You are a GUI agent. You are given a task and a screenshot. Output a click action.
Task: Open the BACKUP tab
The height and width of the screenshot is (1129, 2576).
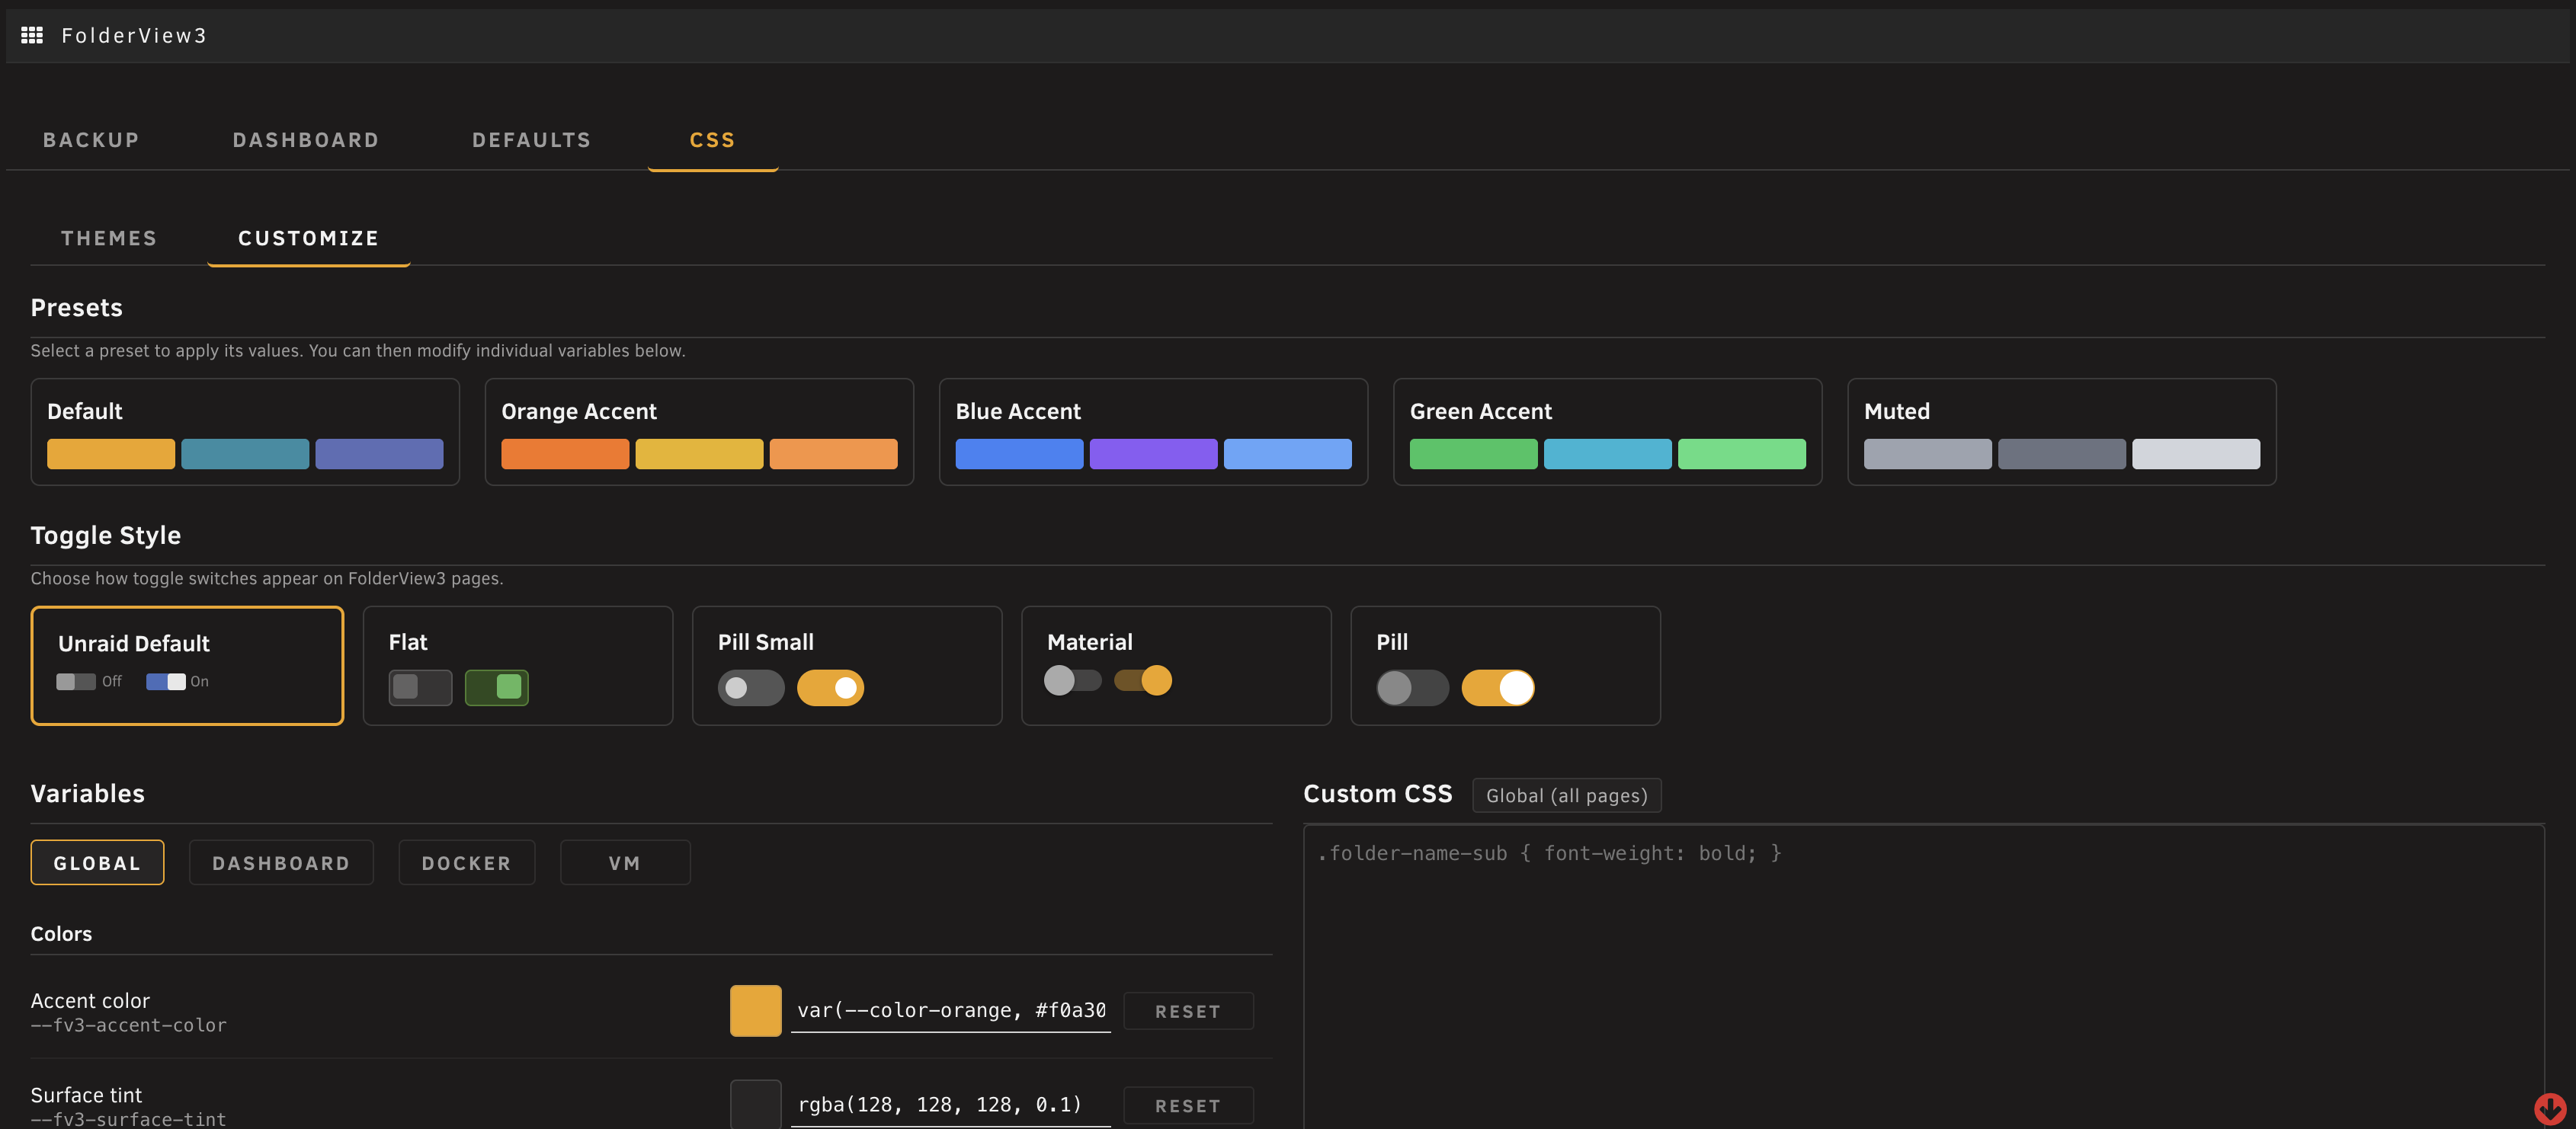click(91, 140)
